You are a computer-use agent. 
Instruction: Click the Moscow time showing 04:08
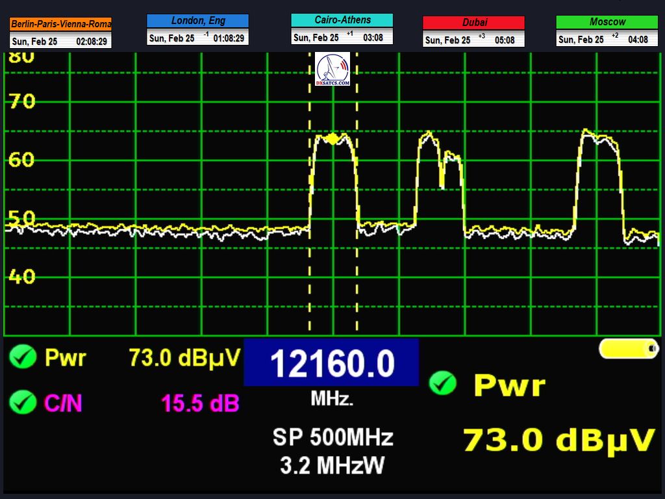click(638, 40)
